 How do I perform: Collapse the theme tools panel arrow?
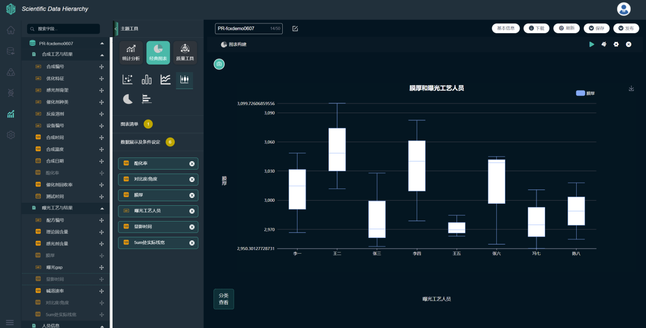pyautogui.click(x=116, y=29)
